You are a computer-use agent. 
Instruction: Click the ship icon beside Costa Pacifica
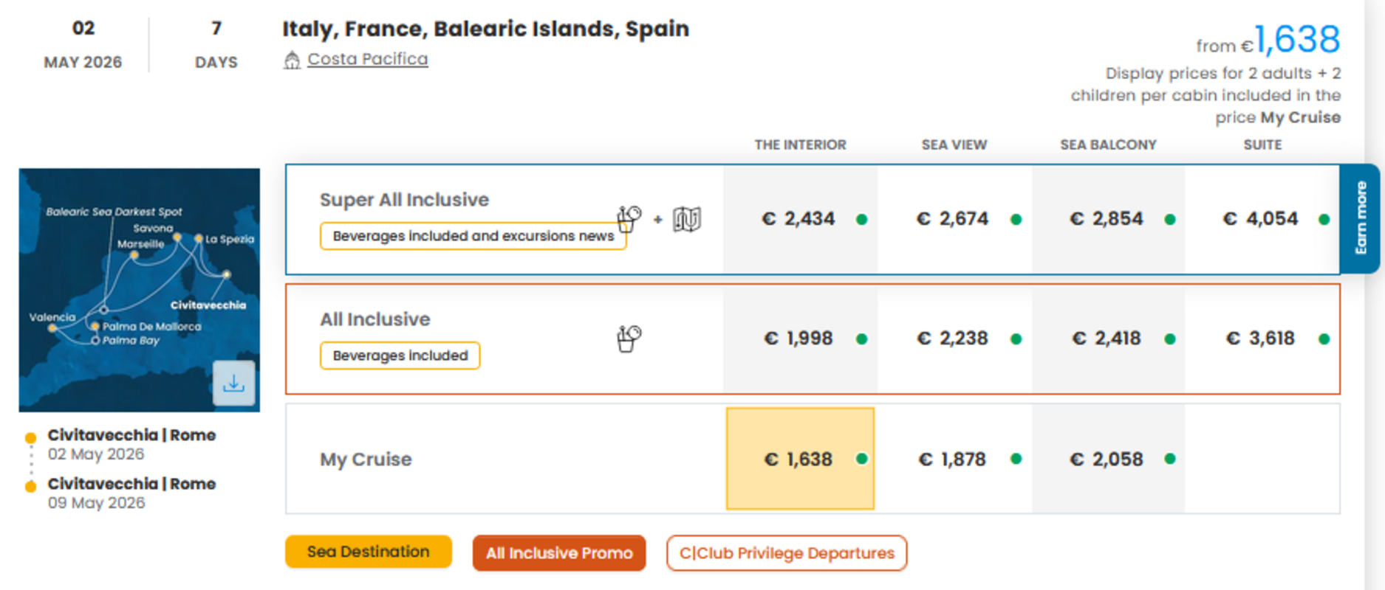[292, 60]
